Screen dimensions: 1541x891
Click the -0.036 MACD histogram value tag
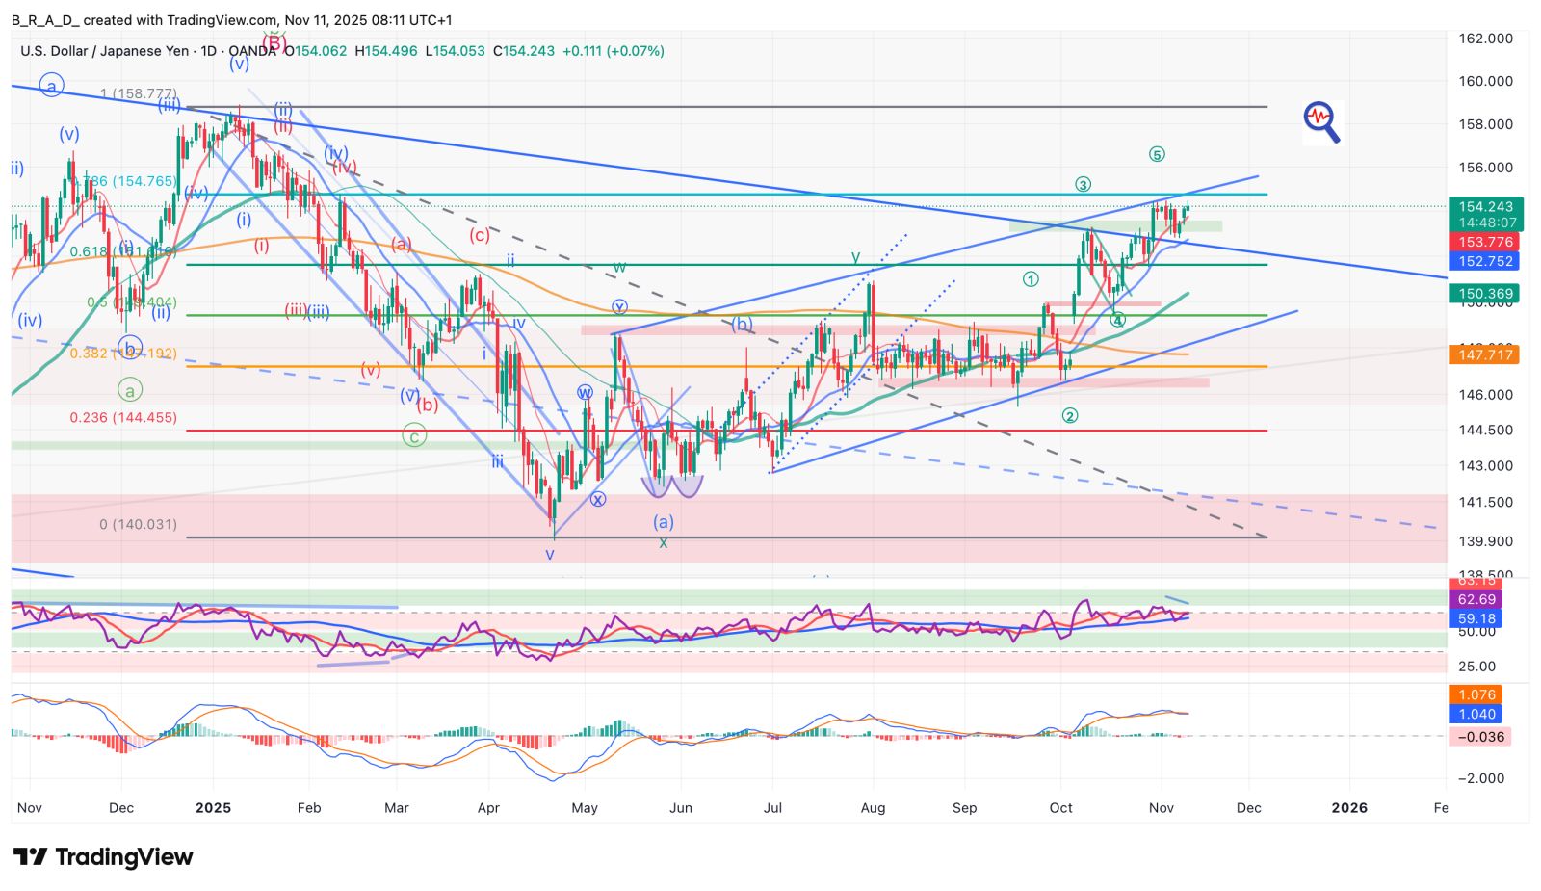[x=1479, y=736]
